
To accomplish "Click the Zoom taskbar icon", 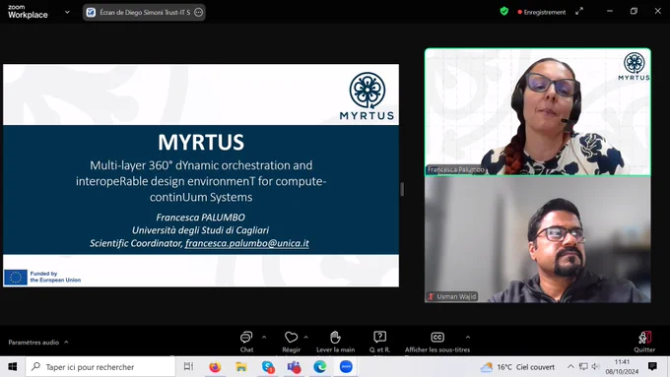I will [x=346, y=367].
